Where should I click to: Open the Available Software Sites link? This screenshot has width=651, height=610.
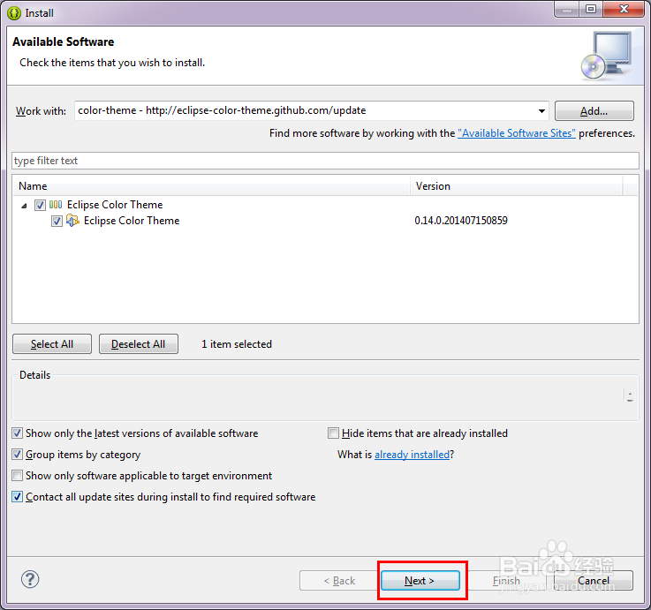click(517, 133)
